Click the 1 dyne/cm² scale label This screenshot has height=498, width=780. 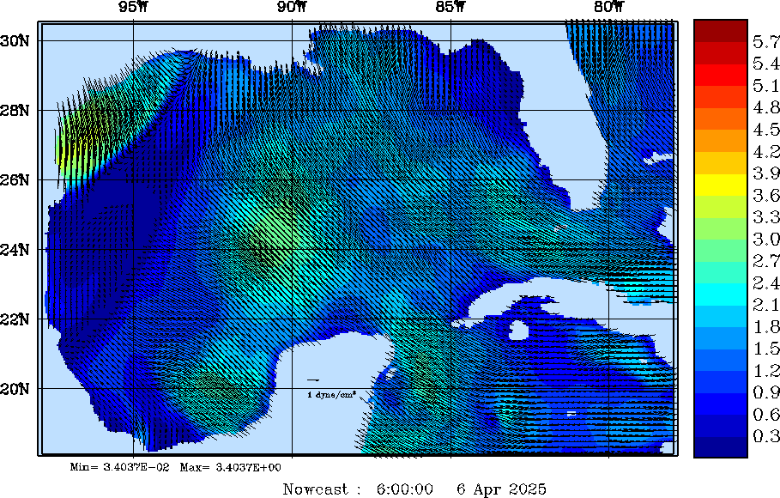(332, 395)
